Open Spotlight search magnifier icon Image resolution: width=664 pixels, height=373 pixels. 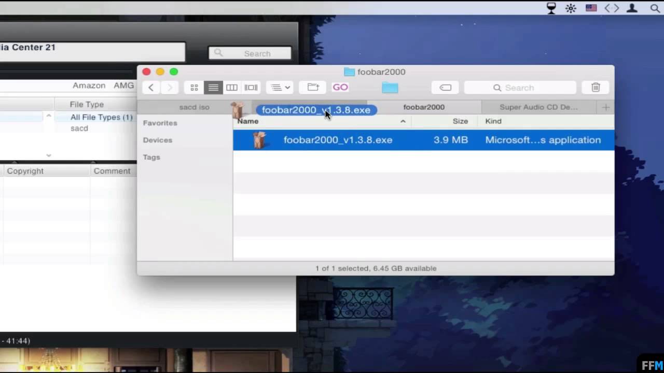tap(655, 8)
